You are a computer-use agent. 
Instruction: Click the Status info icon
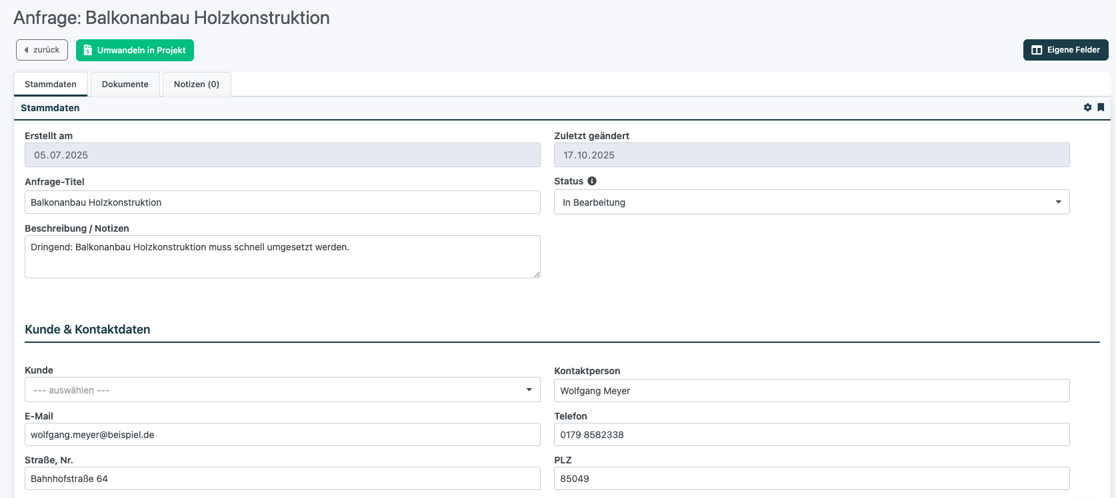pos(592,181)
